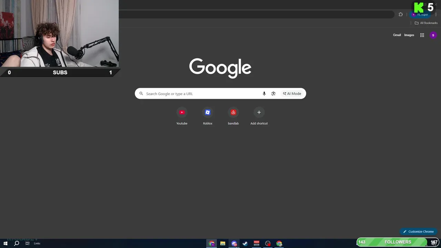This screenshot has width=441, height=248.
Task: Start voice search with microphone icon
Action: (264, 94)
